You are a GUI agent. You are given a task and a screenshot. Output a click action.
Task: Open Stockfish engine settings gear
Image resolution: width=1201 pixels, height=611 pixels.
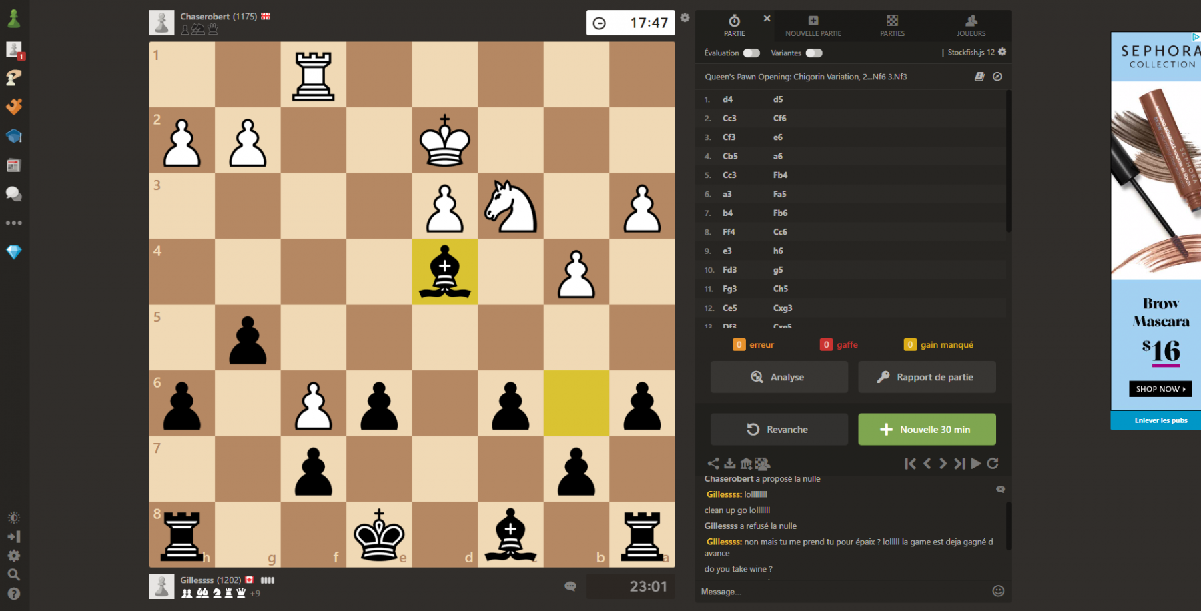1002,52
